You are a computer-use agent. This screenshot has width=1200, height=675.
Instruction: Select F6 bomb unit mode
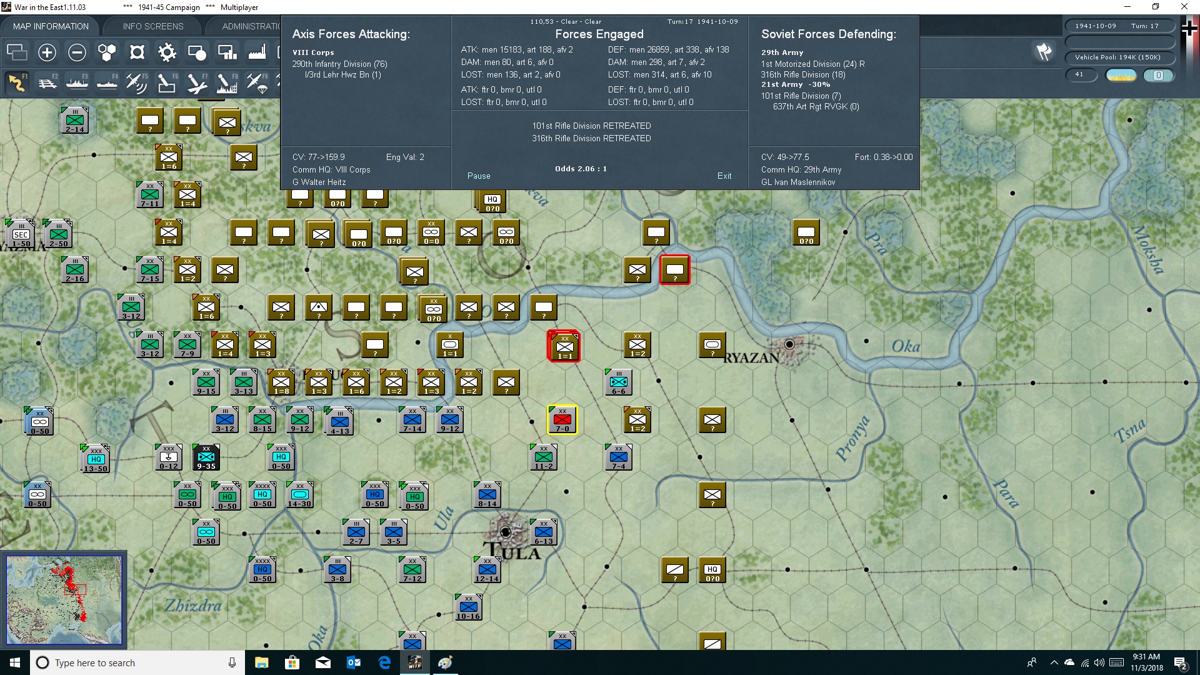[167, 82]
